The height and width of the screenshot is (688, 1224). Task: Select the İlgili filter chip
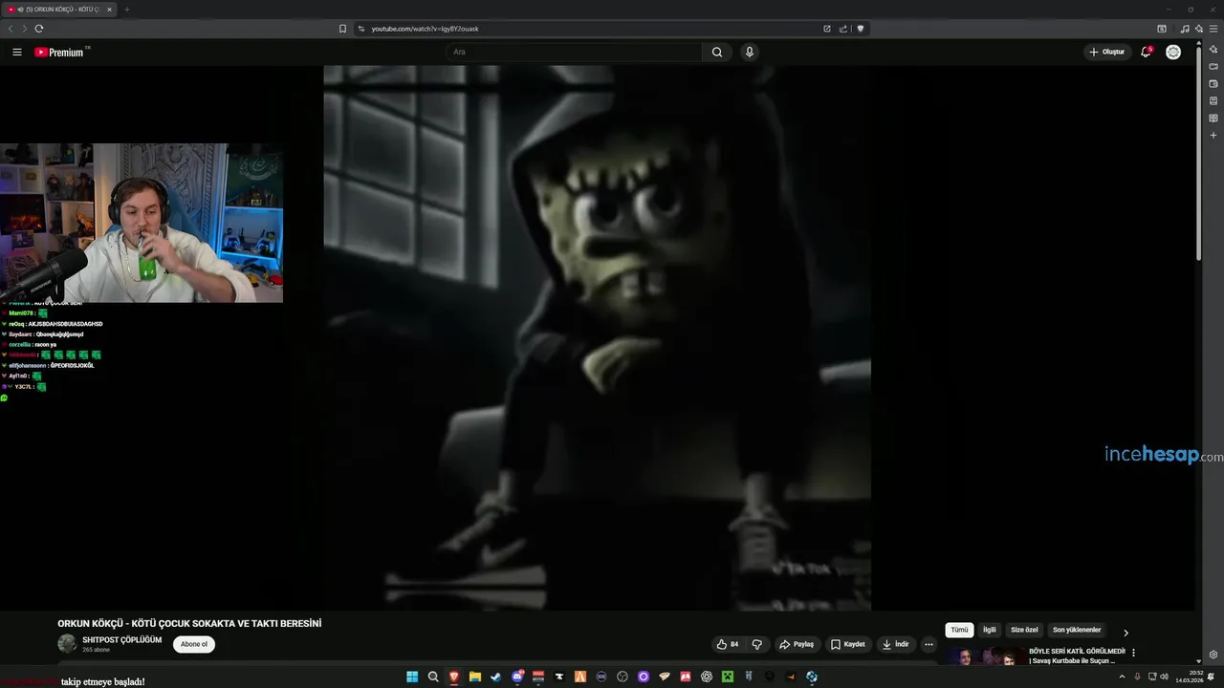(x=990, y=630)
